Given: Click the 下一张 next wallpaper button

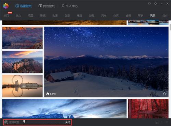Looking at the screenshot, I should pyautogui.click(x=162, y=122).
